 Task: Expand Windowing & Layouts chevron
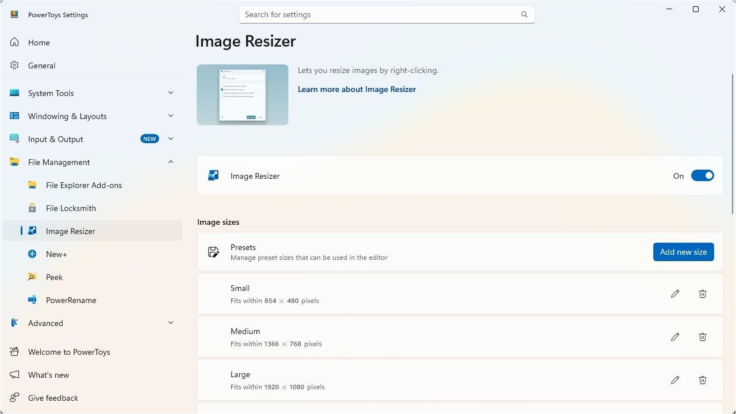pyautogui.click(x=171, y=116)
